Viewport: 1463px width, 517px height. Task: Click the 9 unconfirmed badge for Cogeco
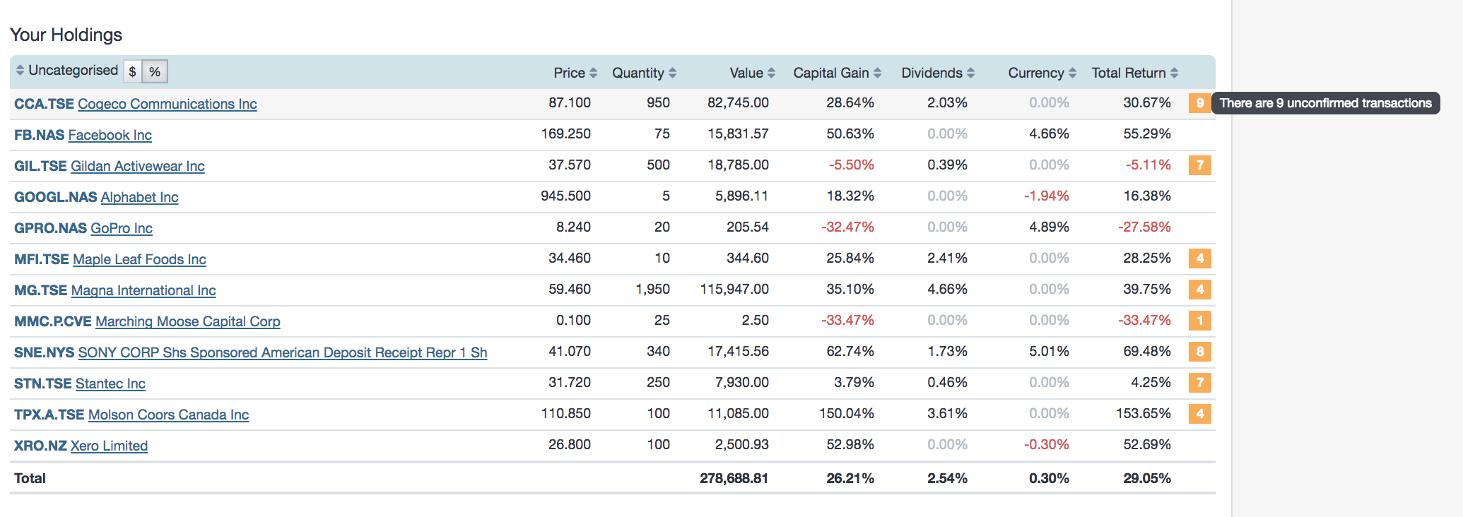click(1199, 103)
